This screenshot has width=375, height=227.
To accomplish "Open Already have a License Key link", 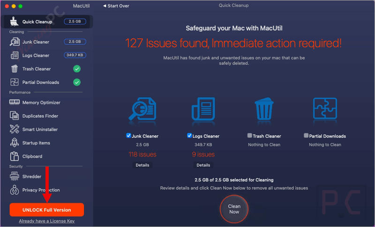I will (47, 221).
